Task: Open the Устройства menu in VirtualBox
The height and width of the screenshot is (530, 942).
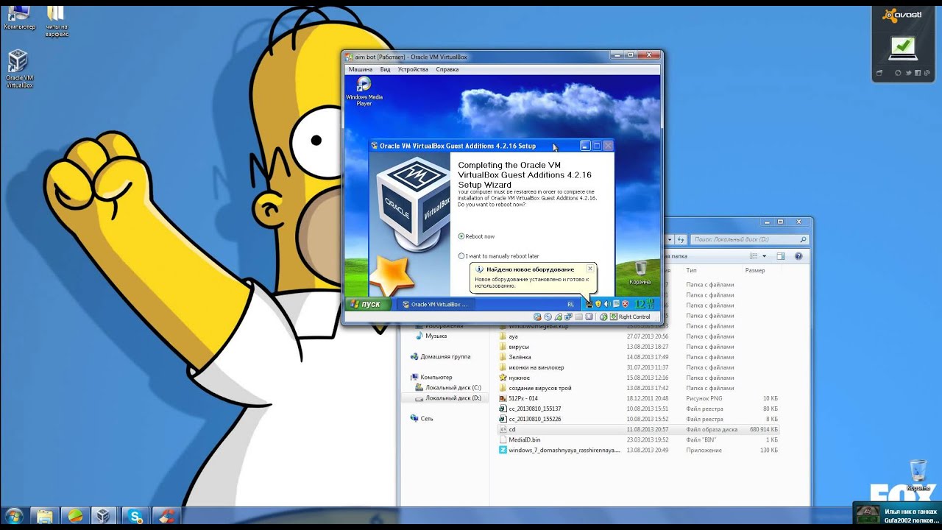Action: click(x=413, y=69)
